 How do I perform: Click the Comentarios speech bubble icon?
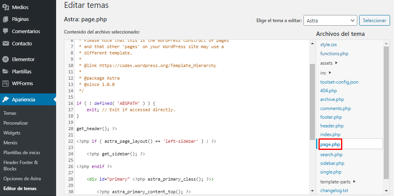[x=6, y=31]
